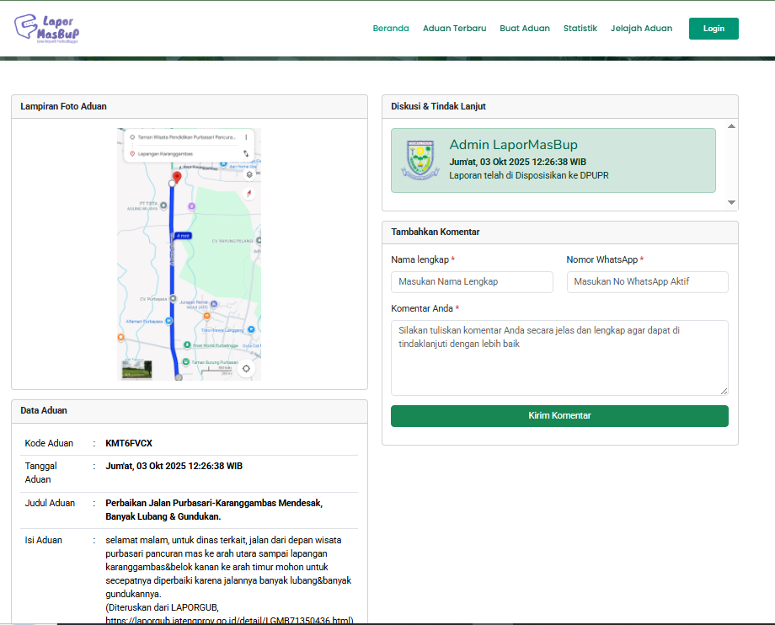The image size is (775, 625).
Task: Open the Buat Aduan page
Action: [525, 29]
